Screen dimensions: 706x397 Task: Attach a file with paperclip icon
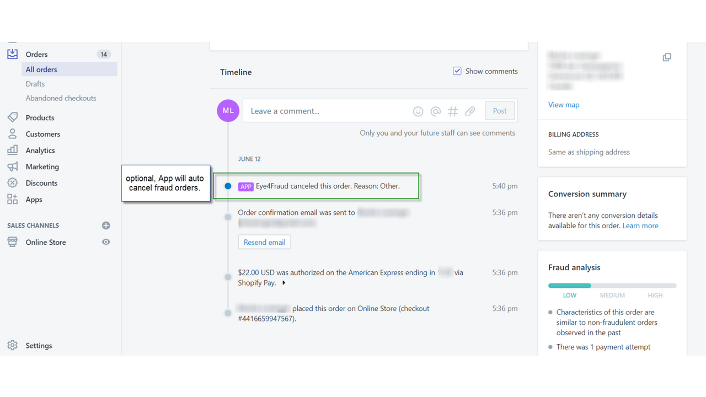pos(470,111)
